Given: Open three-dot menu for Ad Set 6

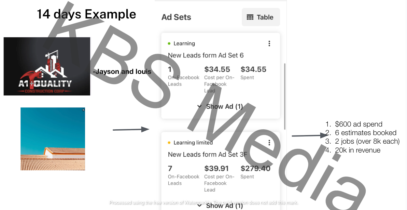Looking at the screenshot, I should pyautogui.click(x=269, y=43).
